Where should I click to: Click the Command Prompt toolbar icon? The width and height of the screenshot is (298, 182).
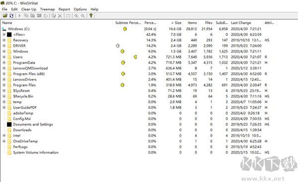click(39, 15)
